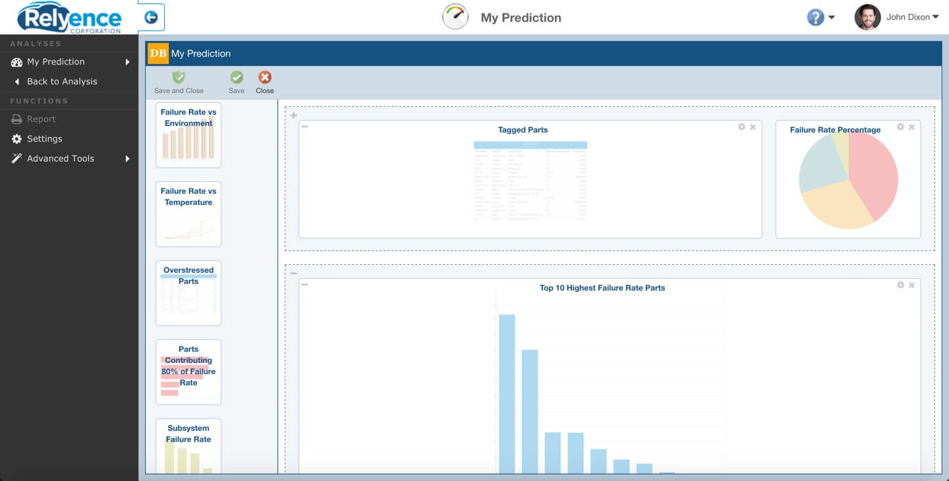949x481 pixels.
Task: Select the Failure Rate vs Temperature thumbnail
Action: (x=188, y=213)
